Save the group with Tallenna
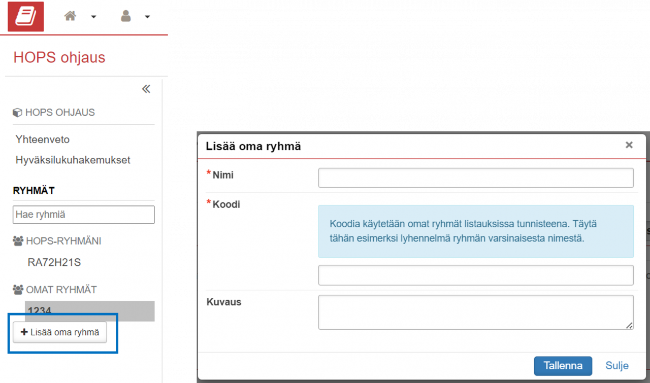The image size is (650, 383). click(x=563, y=366)
